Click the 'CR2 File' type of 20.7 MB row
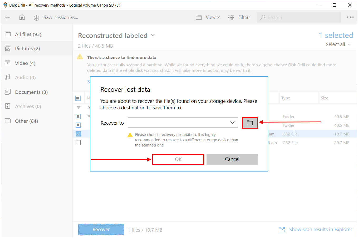 (290, 143)
